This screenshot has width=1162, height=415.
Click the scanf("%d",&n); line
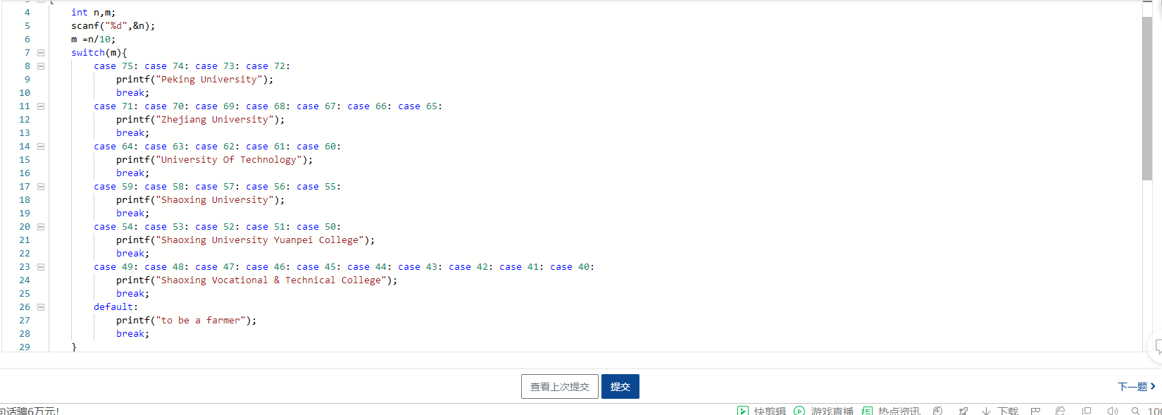coord(113,26)
